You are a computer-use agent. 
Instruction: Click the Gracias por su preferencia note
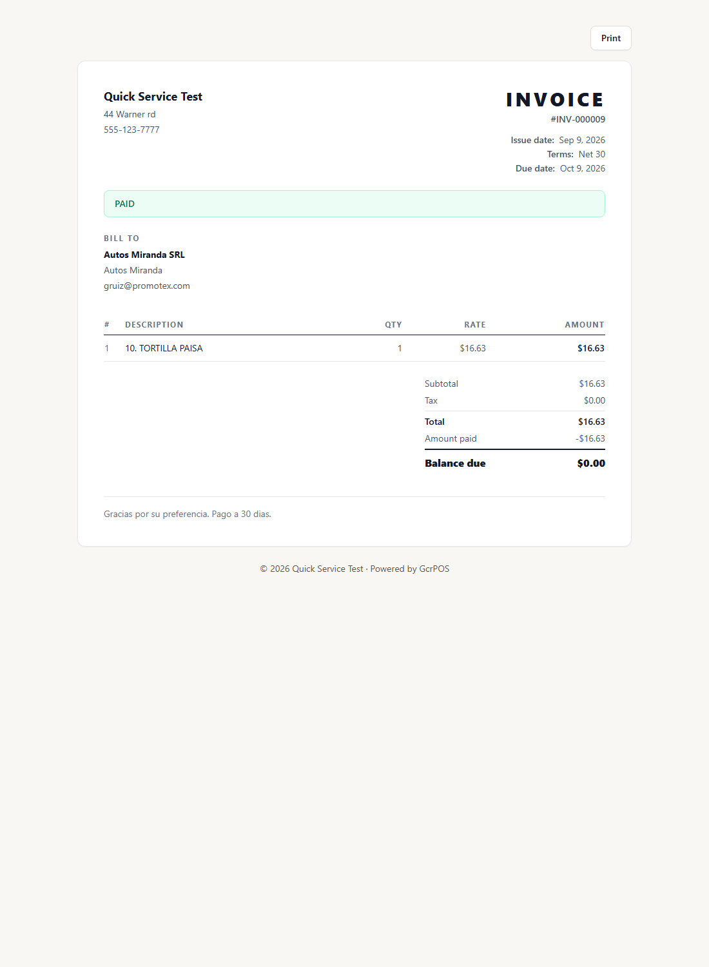click(188, 514)
